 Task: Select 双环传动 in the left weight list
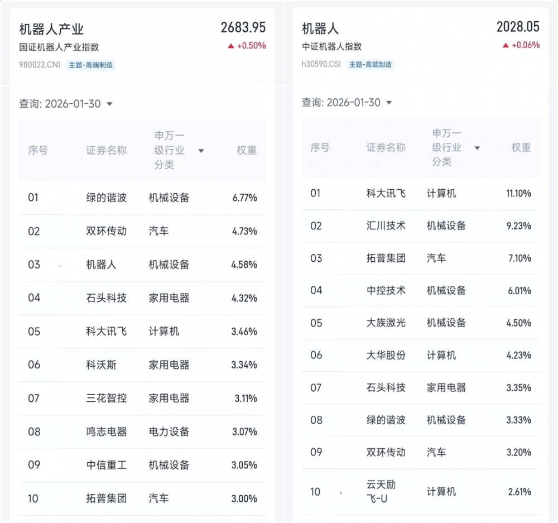coord(107,231)
